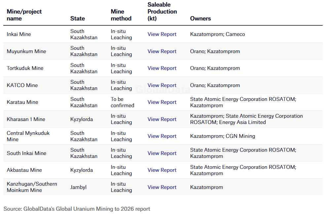Screen dimensions: 324x215
Task: Open View Report for Kharasan 1 Mine
Action: tap(162, 119)
